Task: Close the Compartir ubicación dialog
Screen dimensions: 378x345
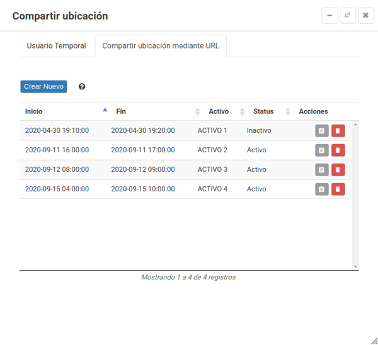Action: tap(365, 16)
